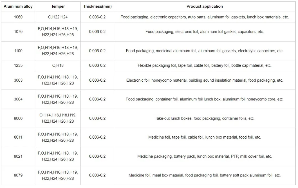Image resolution: width=298 pixels, height=188 pixels.
Task: Click the O,H18 temper cell
Action: pos(58,65)
